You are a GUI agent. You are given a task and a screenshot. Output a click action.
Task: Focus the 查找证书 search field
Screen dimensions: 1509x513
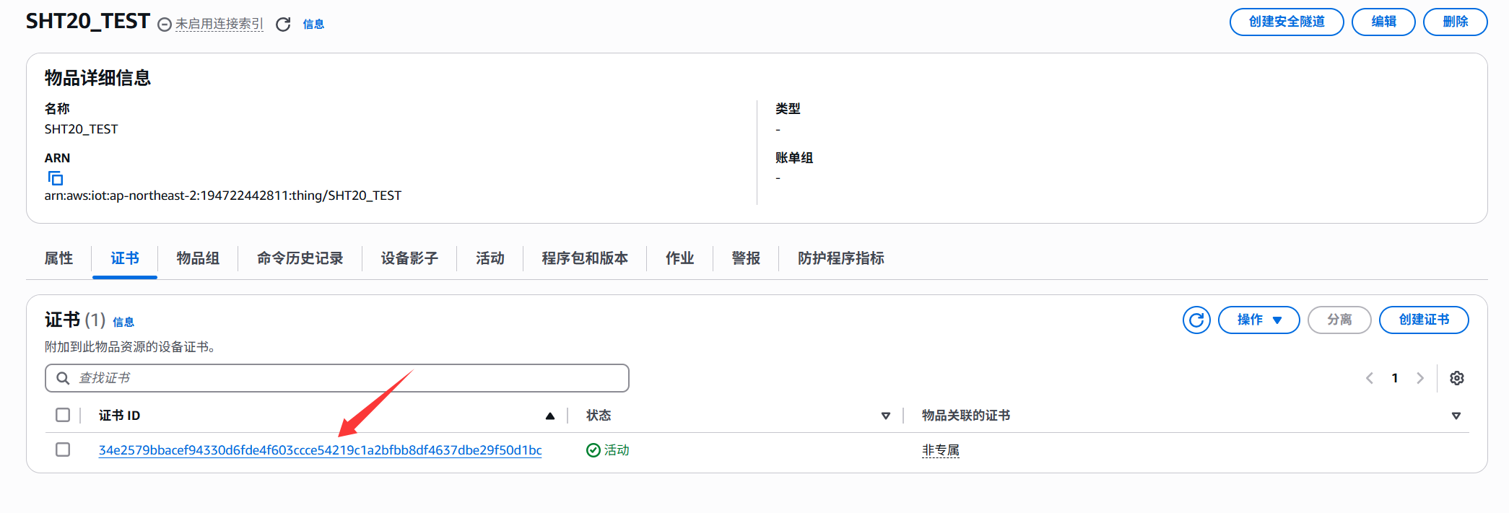click(x=347, y=378)
